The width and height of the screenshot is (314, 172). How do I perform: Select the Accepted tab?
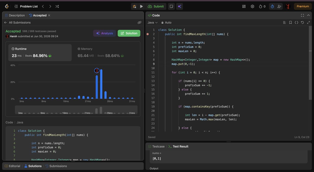pyautogui.click(x=38, y=15)
